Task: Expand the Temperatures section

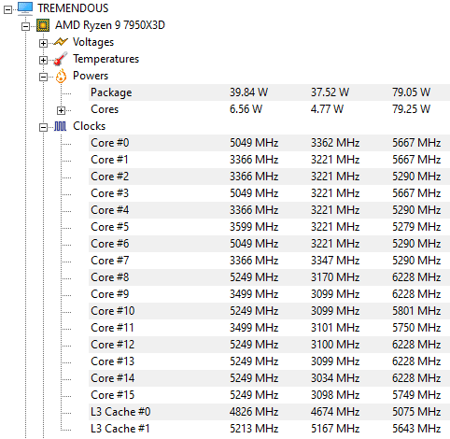Action: point(43,60)
